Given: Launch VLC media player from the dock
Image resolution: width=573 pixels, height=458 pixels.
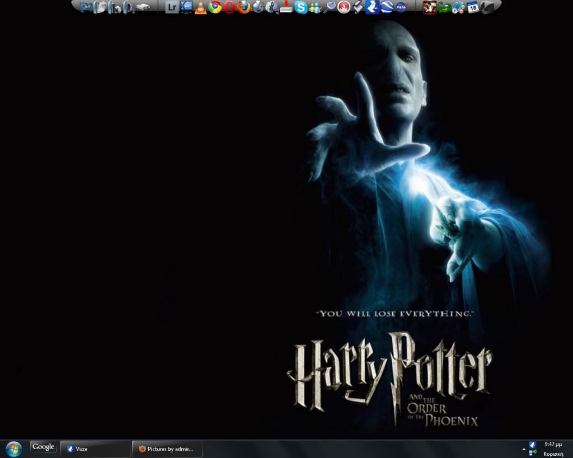Looking at the screenshot, I should click(x=200, y=7).
